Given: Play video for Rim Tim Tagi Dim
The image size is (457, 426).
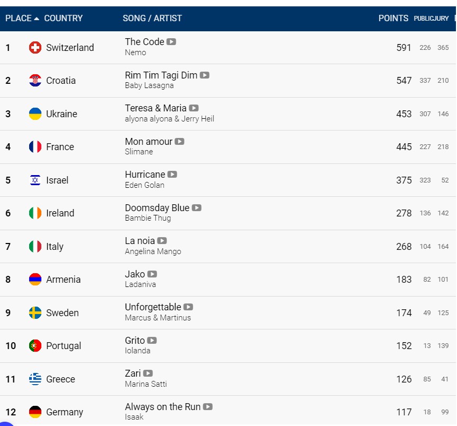Looking at the screenshot, I should [x=204, y=75].
